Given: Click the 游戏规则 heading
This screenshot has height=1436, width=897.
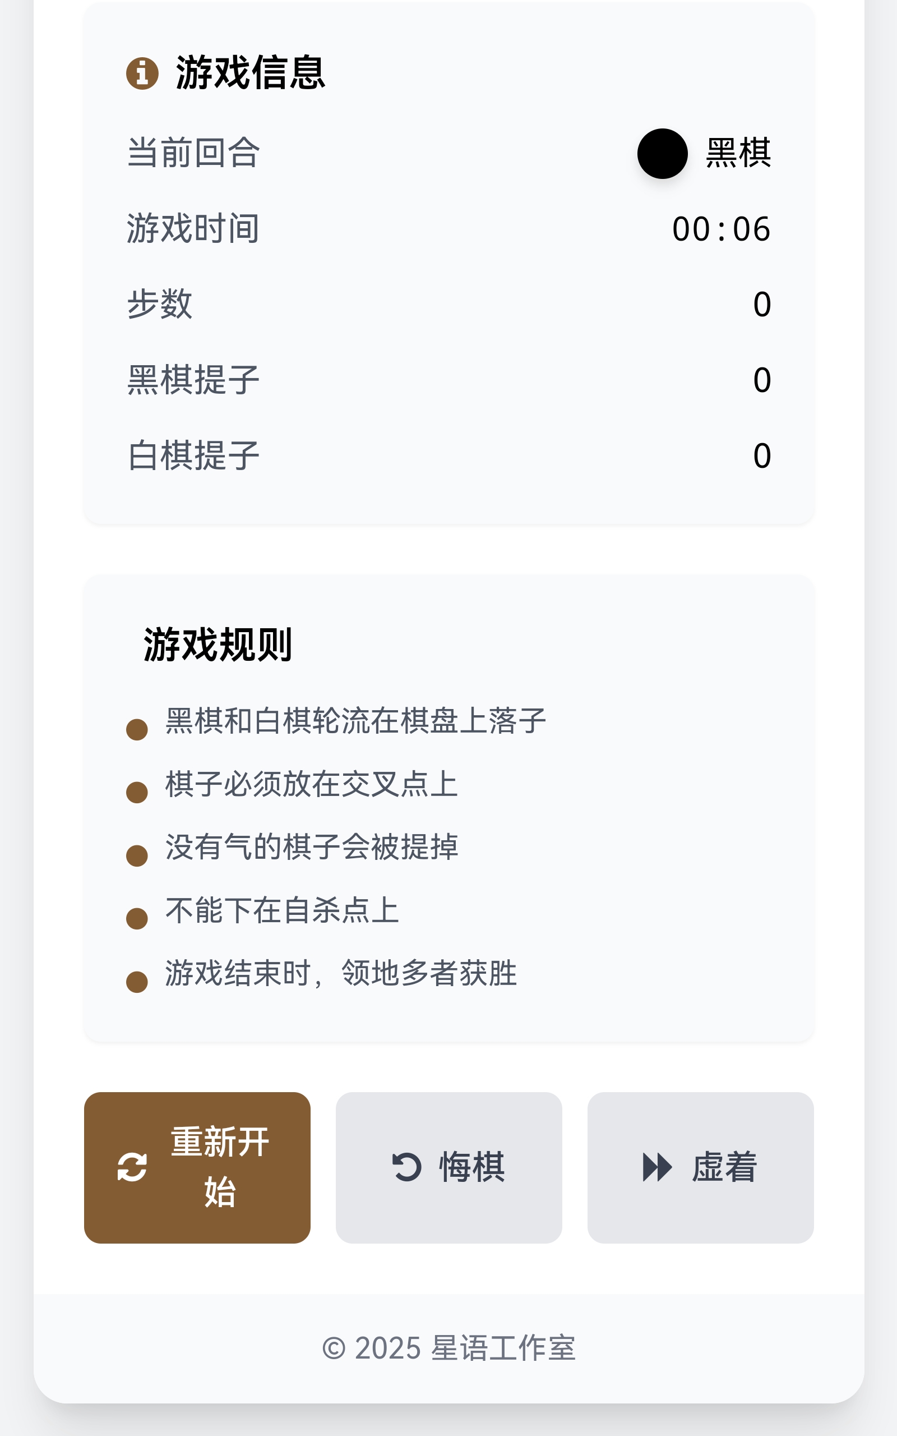Looking at the screenshot, I should pos(218,645).
